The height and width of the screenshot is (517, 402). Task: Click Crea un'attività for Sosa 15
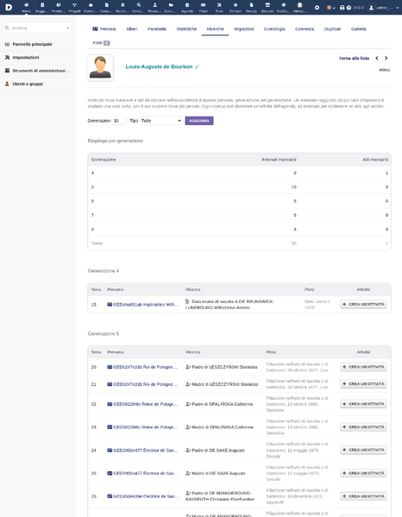coord(363,305)
